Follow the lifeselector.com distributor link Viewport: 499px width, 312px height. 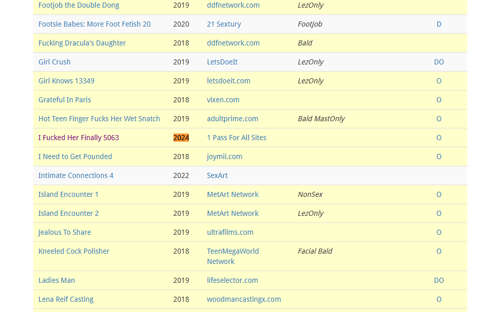232,280
